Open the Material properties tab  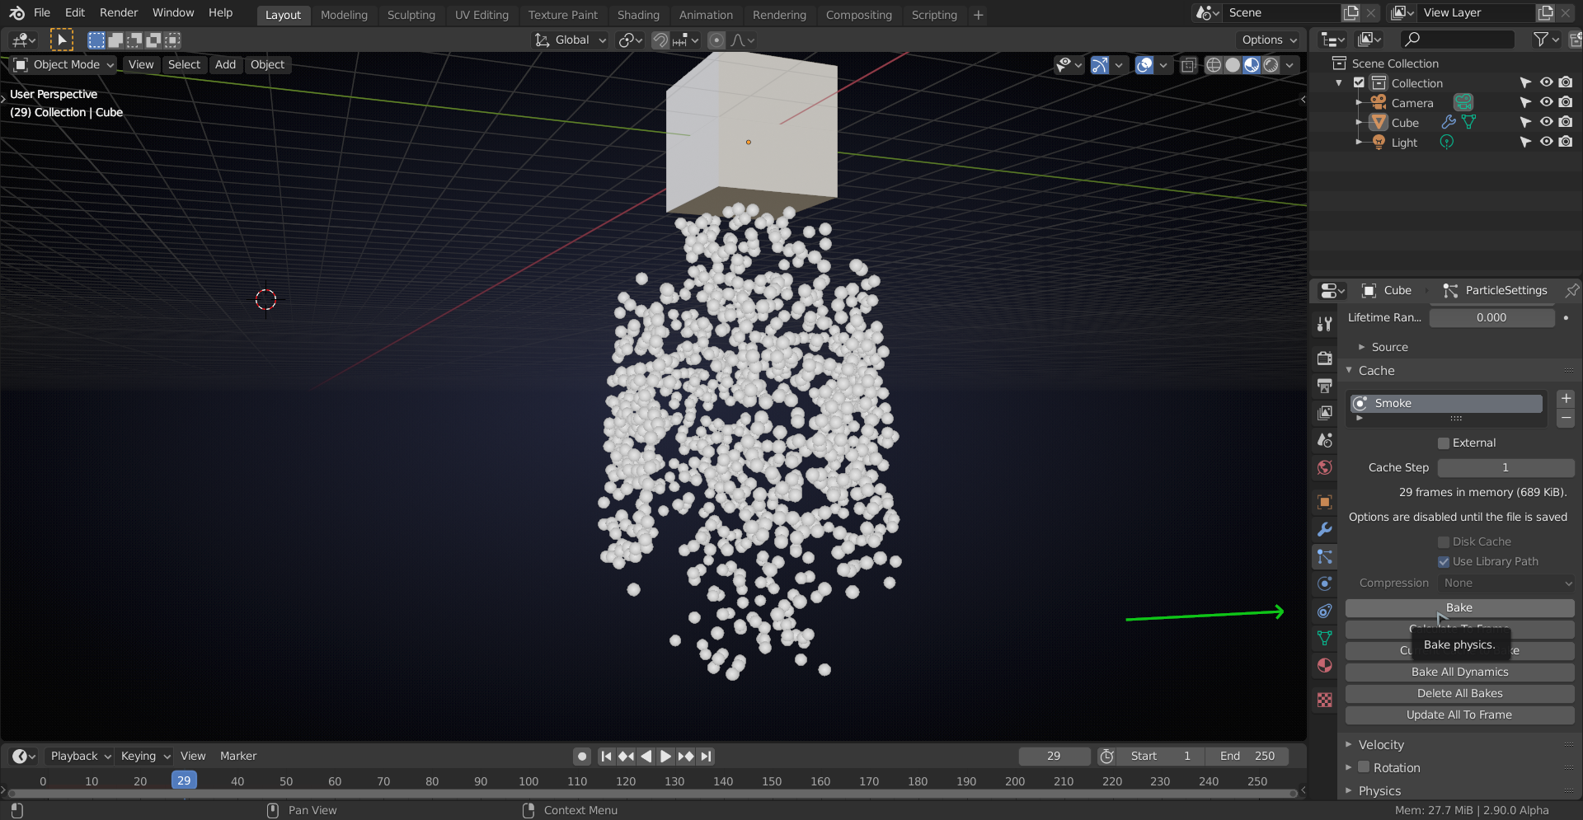[x=1325, y=665]
